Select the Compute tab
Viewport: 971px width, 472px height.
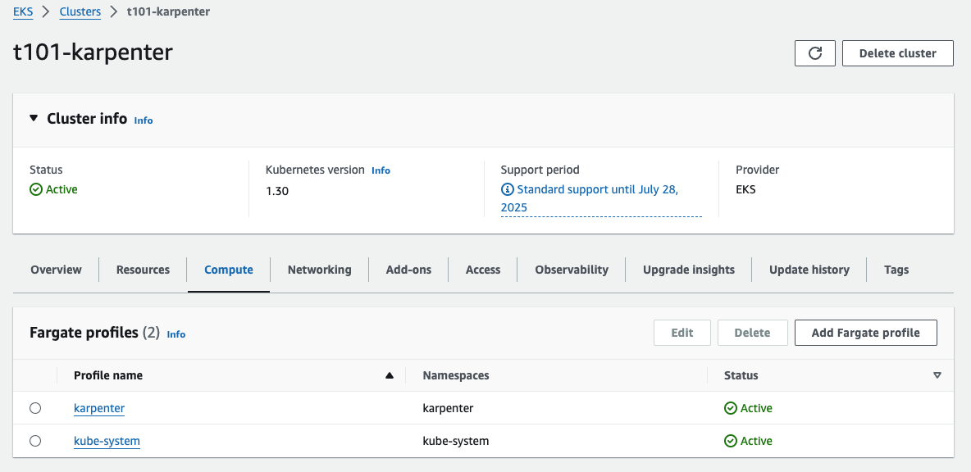tap(229, 270)
